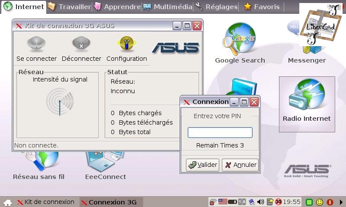Image resolution: width=346 pixels, height=207 pixels.
Task: Open the volume speaker icon
Action: coord(261,202)
